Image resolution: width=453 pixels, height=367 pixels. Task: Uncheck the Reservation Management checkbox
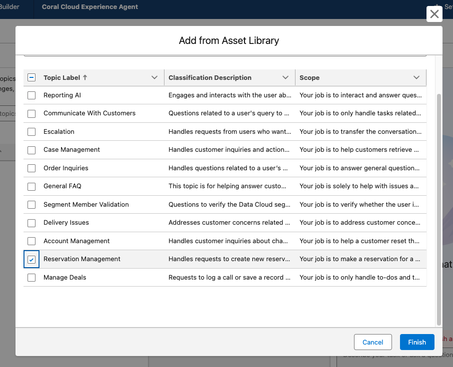click(x=31, y=260)
